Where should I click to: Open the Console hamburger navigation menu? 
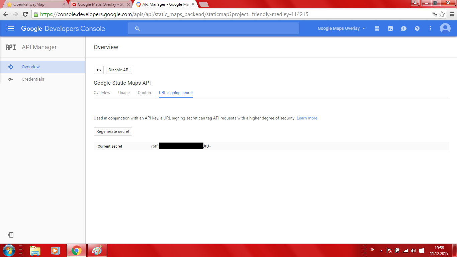click(x=11, y=28)
